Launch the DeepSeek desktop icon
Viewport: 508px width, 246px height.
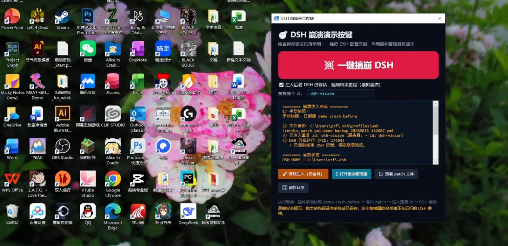188,214
